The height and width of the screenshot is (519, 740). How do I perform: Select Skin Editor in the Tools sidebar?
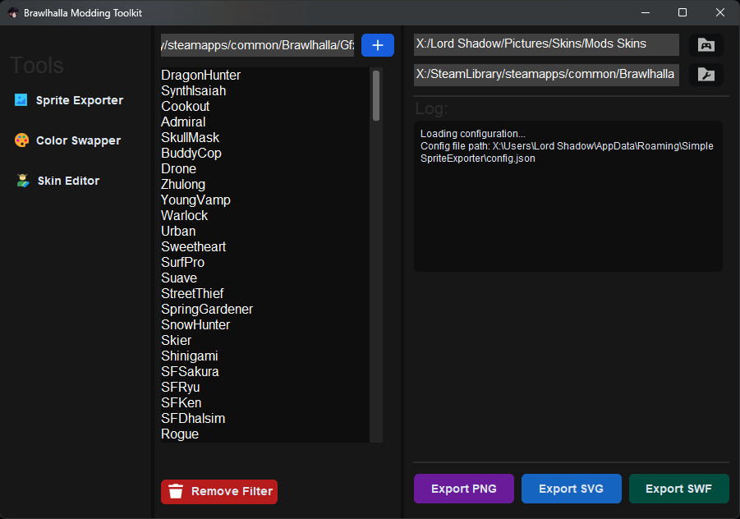[70, 180]
